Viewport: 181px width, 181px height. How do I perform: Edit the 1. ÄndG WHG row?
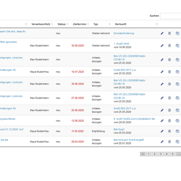coord(162,46)
